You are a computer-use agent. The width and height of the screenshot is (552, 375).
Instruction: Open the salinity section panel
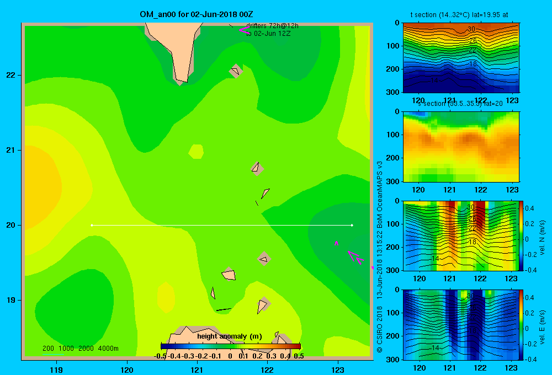coord(461,147)
